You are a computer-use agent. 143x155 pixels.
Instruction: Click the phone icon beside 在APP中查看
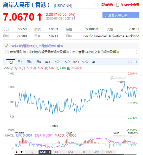[118, 5]
